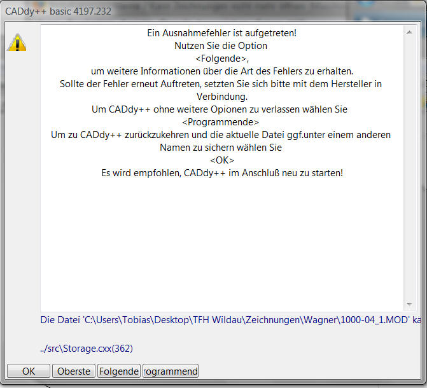Screen dimensions: 427x388
Task: Click the '<Programmende>' text line
Action: tap(220, 122)
